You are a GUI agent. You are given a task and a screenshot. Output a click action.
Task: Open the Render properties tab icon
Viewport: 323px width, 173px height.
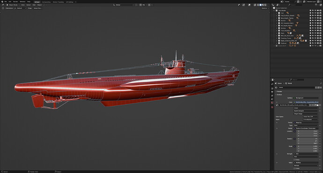(x=272, y=89)
